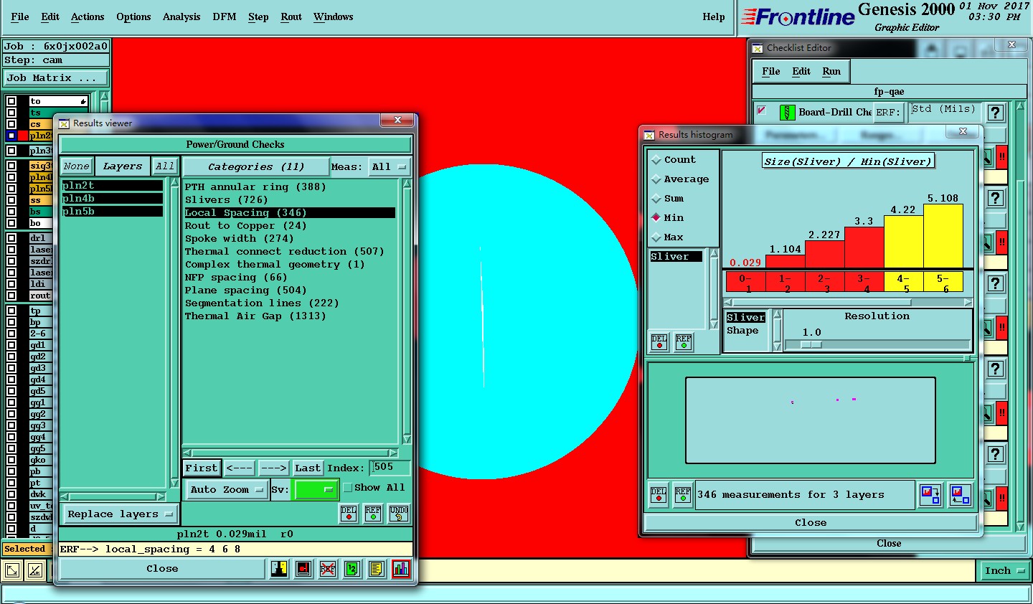The image size is (1033, 604).
Task: Click REF icon under the Sliver list in histogram
Action: click(684, 342)
